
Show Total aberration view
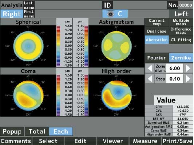[x=37, y=131]
